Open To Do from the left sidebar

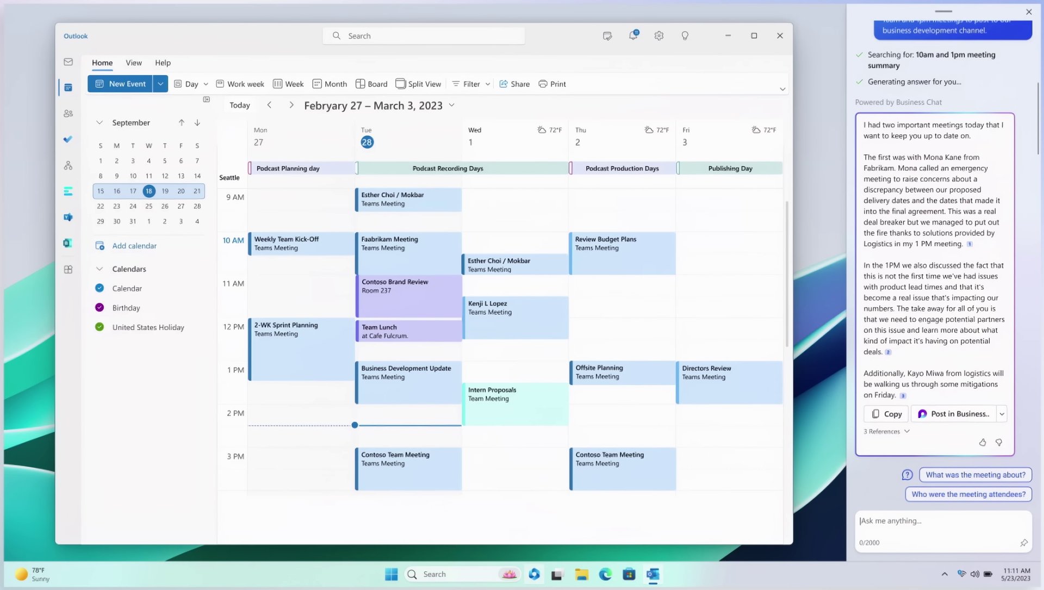(x=68, y=139)
